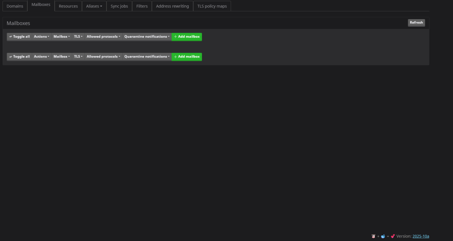Open the top Allowed protocols dropdown

tap(103, 37)
